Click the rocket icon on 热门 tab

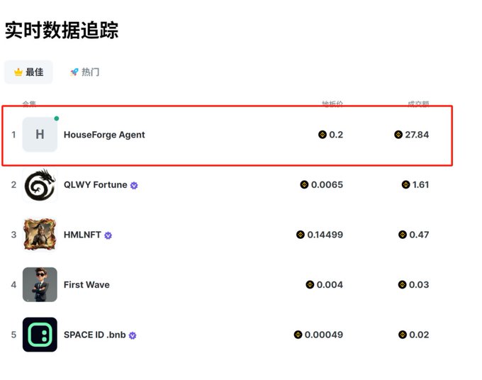pyautogui.click(x=74, y=72)
